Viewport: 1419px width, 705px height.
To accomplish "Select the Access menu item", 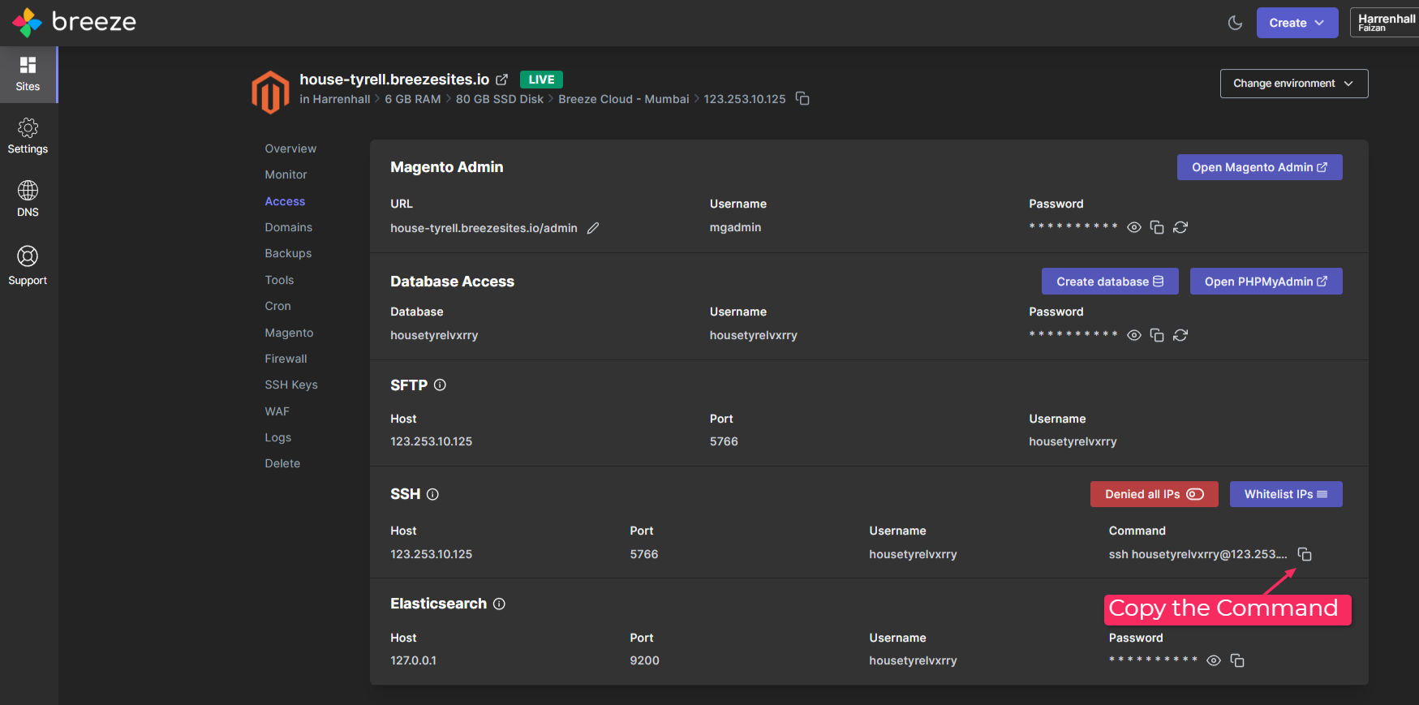I will [x=285, y=201].
